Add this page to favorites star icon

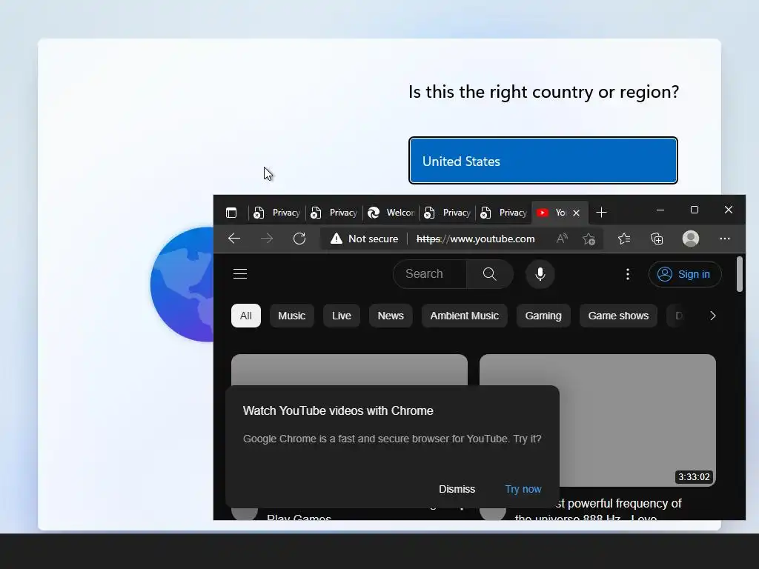(x=589, y=239)
